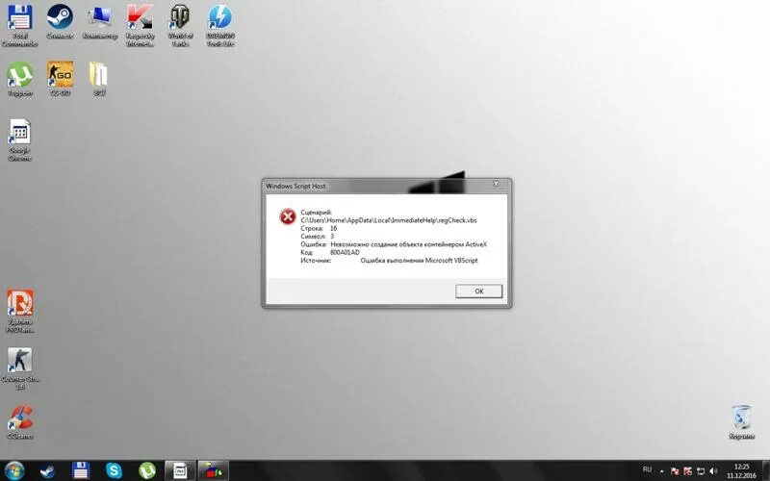Click the Kaspersky tray icon
770x481 pixels.
point(687,471)
